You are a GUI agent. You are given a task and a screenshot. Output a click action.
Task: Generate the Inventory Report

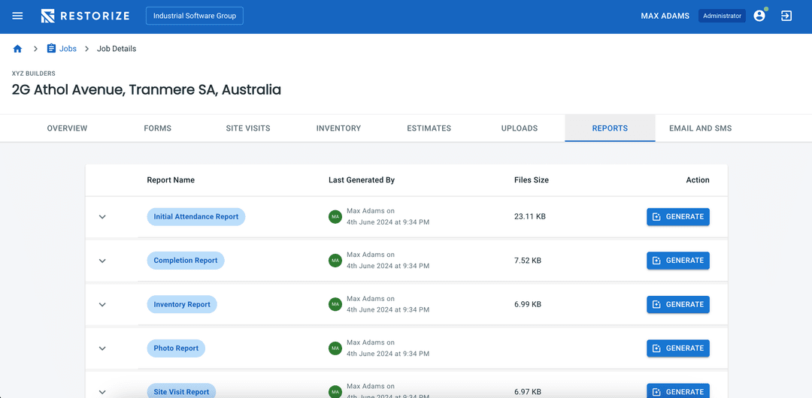tap(677, 304)
